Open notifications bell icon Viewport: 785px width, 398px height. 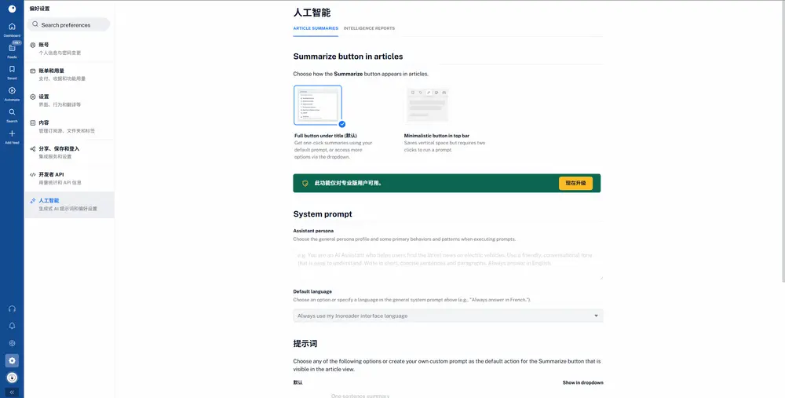pos(12,326)
